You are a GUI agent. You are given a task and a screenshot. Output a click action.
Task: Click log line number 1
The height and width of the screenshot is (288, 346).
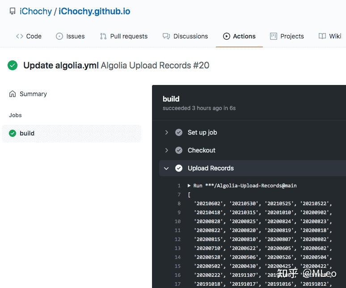coord(179,186)
